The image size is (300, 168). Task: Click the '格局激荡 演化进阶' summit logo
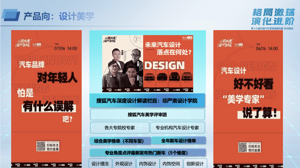coord(273,17)
